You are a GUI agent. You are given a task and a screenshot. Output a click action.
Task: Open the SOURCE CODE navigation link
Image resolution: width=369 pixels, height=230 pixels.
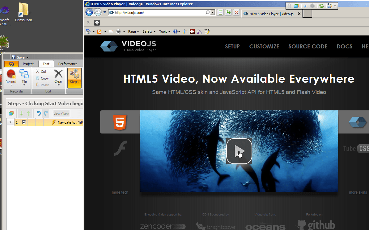(308, 47)
